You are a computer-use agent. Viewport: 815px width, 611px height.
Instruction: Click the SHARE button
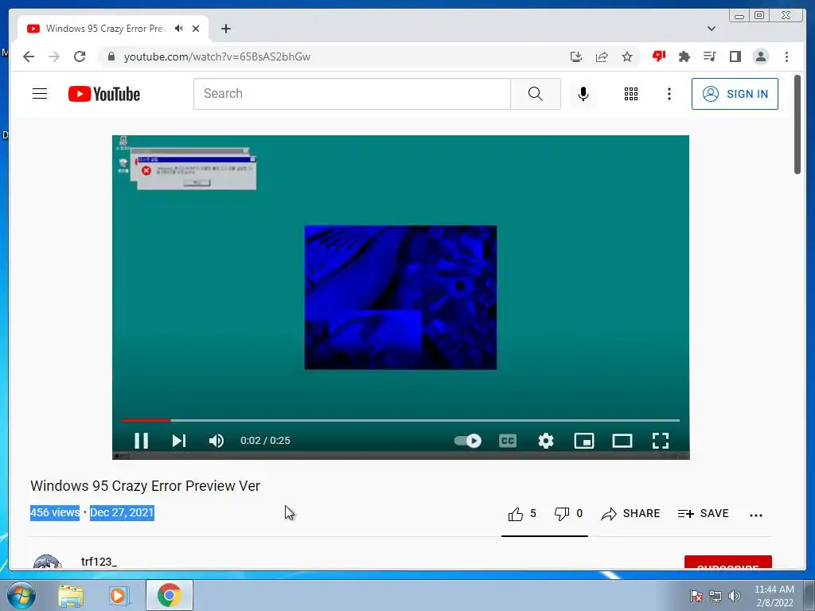(x=630, y=514)
